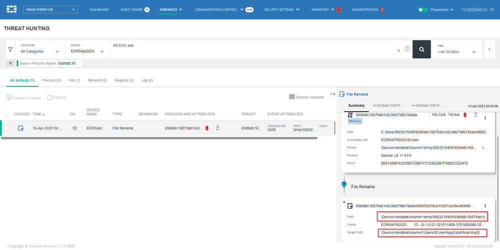Click the AE331C.exe search input field
Image resolution: width=500 pixels, height=250 pixels.
(250, 45)
